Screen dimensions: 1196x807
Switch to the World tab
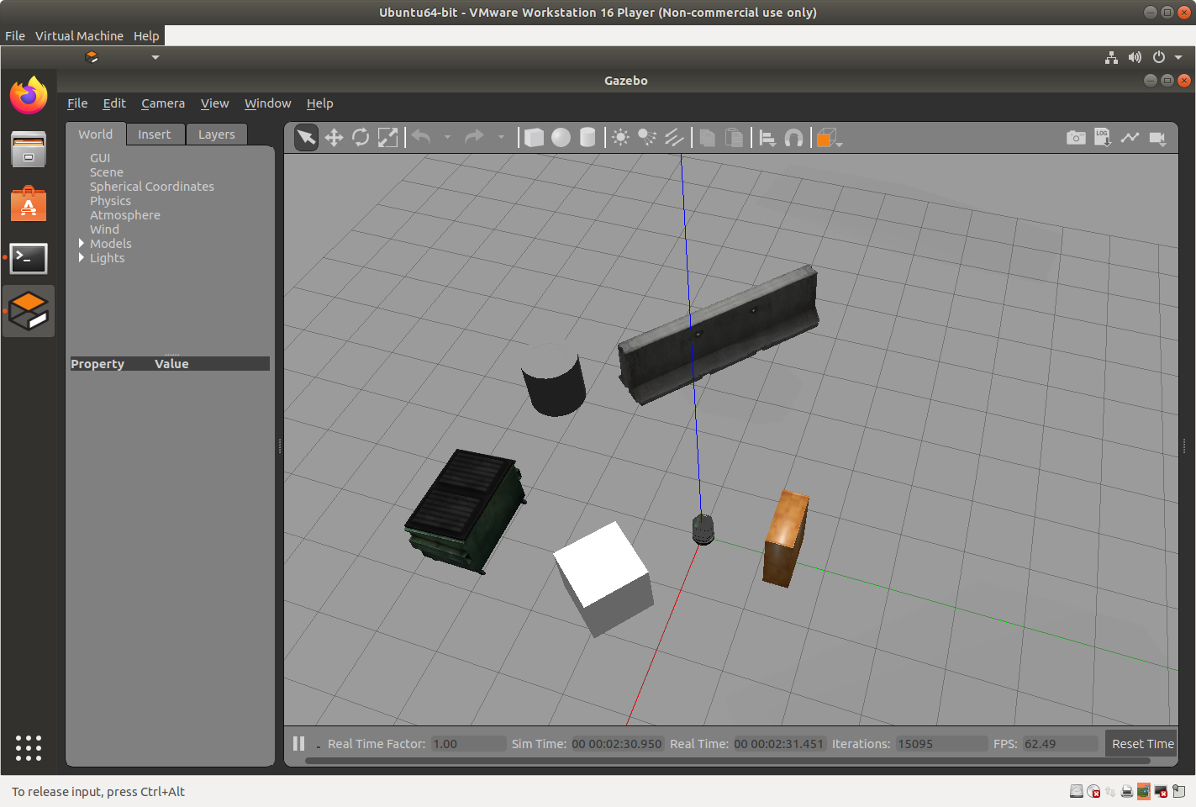(96, 134)
